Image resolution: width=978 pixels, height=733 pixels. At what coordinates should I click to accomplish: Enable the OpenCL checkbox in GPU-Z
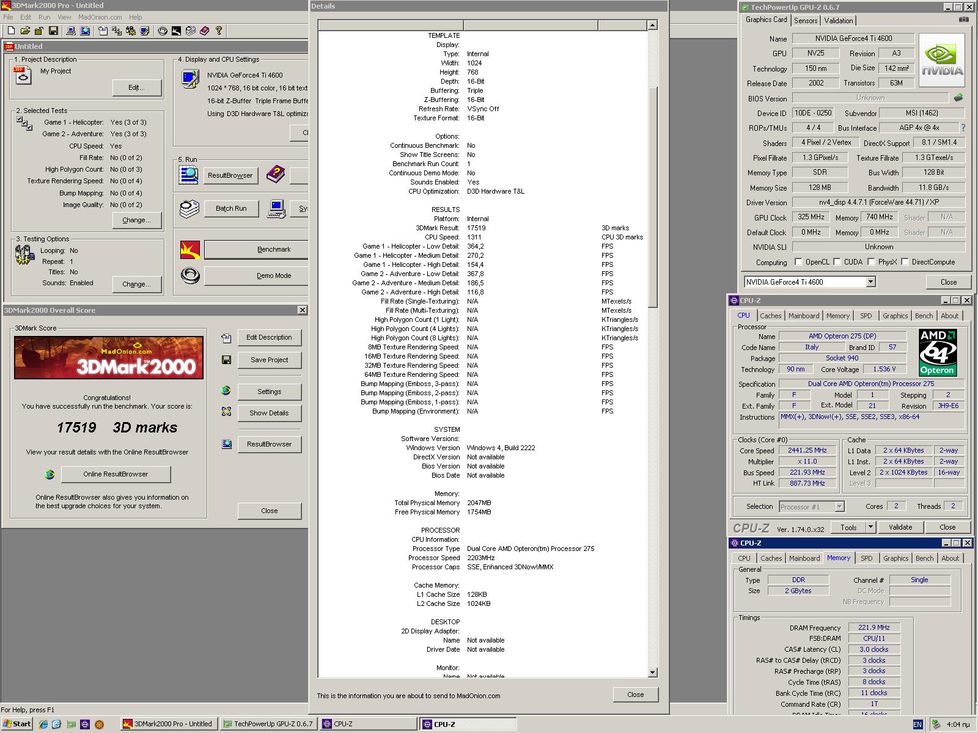[798, 261]
